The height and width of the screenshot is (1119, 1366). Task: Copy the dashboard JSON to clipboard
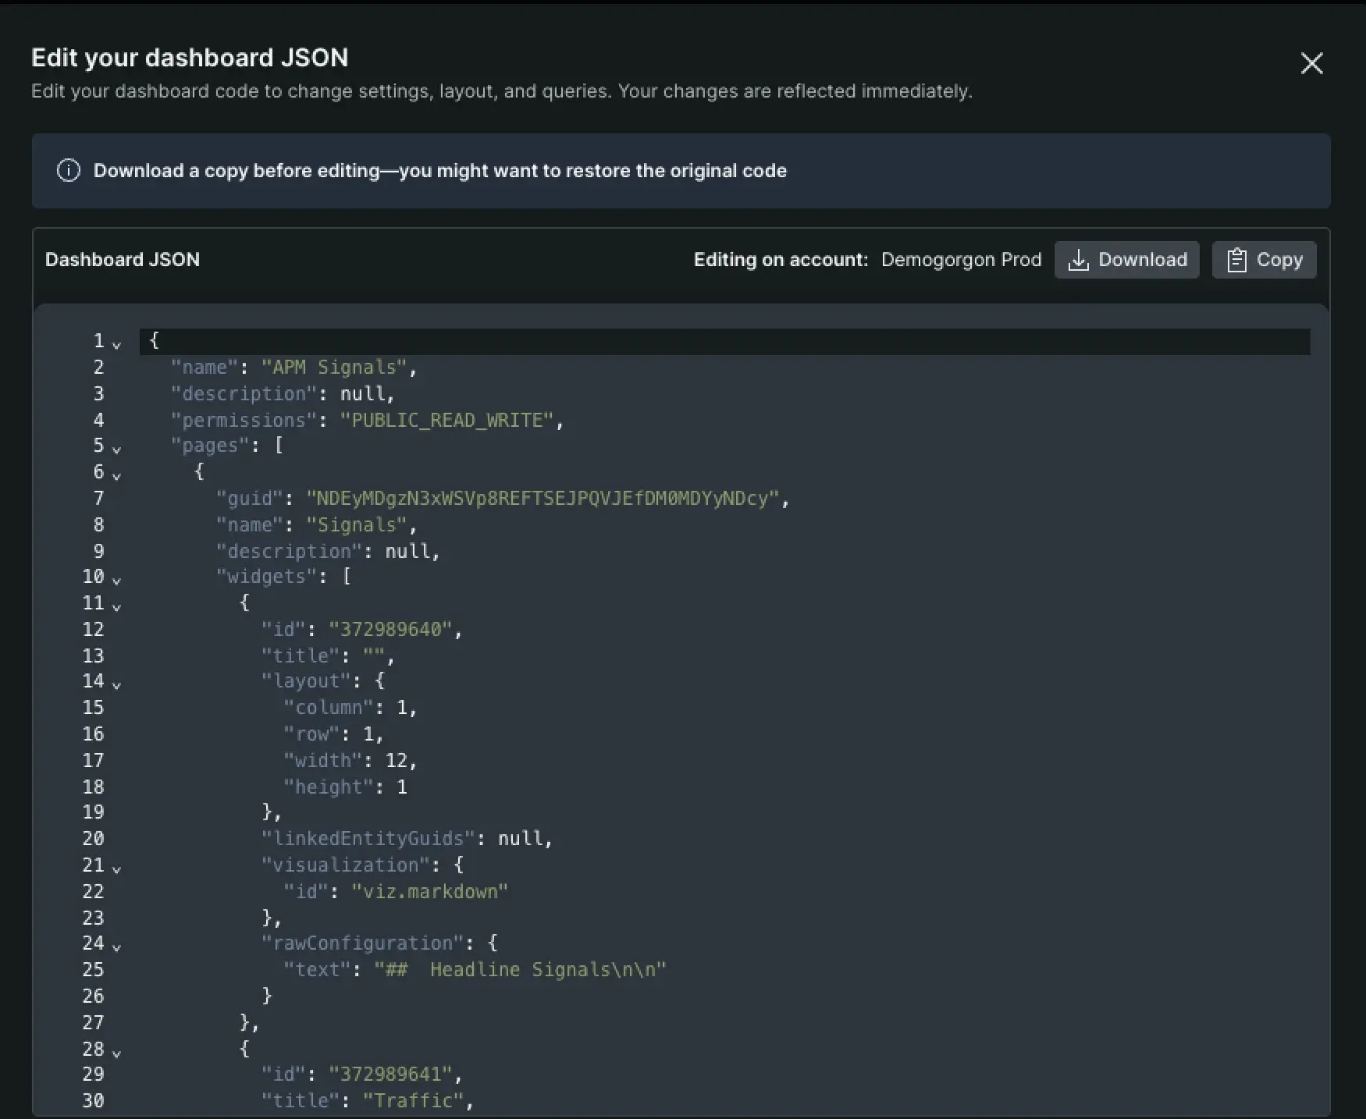click(x=1263, y=260)
